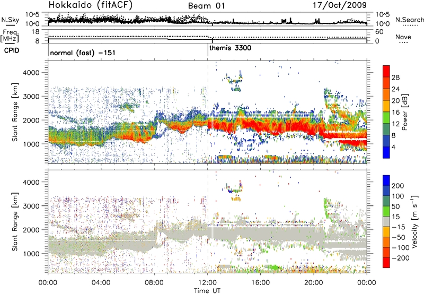
Task: Click the 'Freq. [MHz]' label
Action: click(x=10, y=36)
